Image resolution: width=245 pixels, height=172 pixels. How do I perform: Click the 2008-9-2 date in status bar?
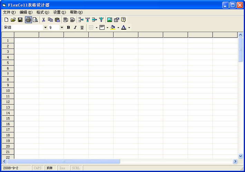(11, 168)
